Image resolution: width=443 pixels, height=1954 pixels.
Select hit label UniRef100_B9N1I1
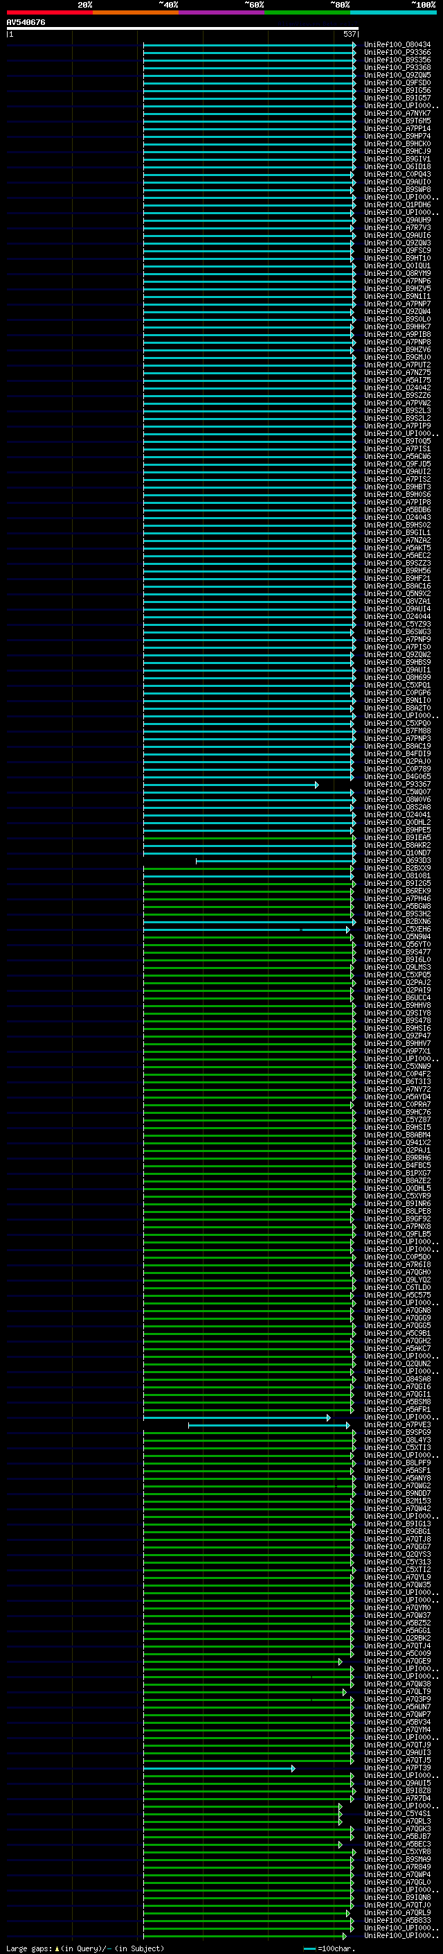[397, 297]
